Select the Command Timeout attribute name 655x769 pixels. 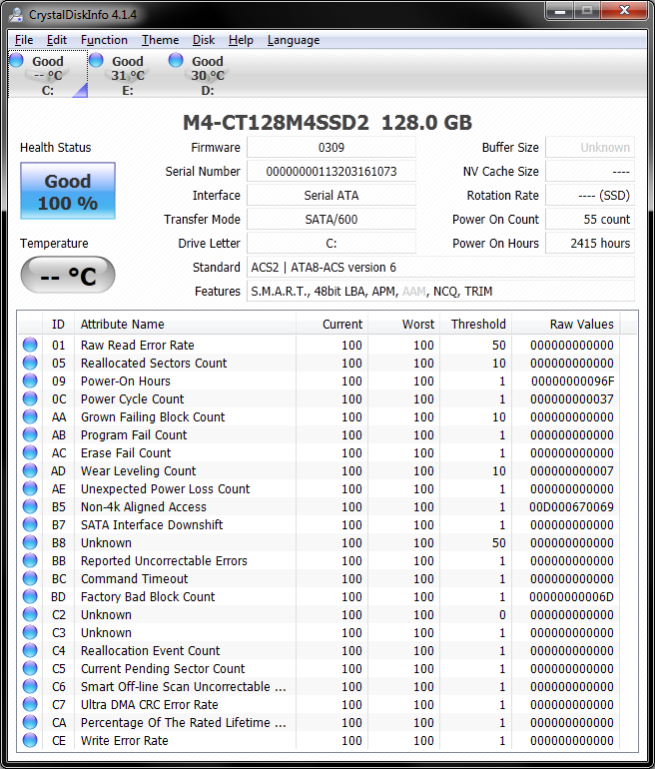pos(135,578)
